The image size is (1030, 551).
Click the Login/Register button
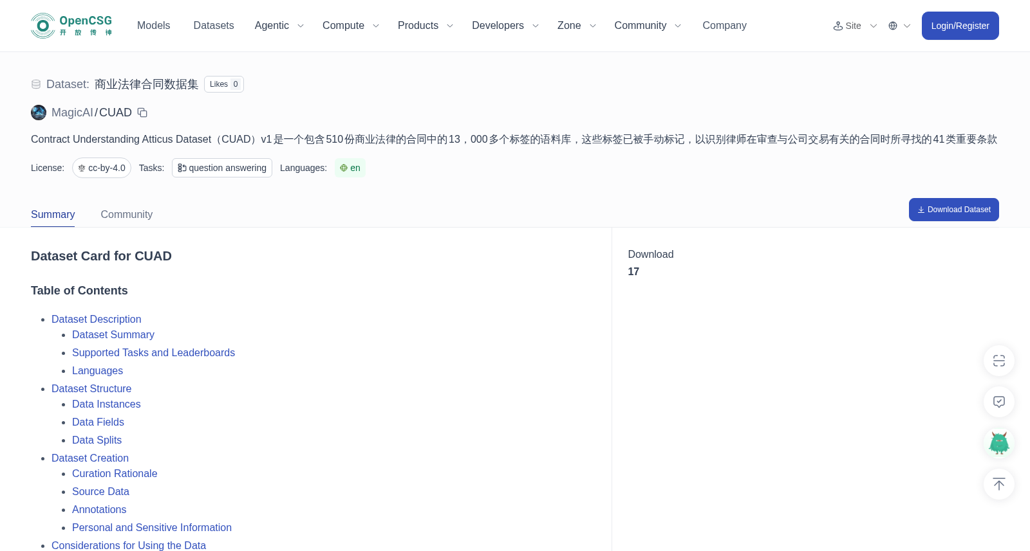pos(960,26)
